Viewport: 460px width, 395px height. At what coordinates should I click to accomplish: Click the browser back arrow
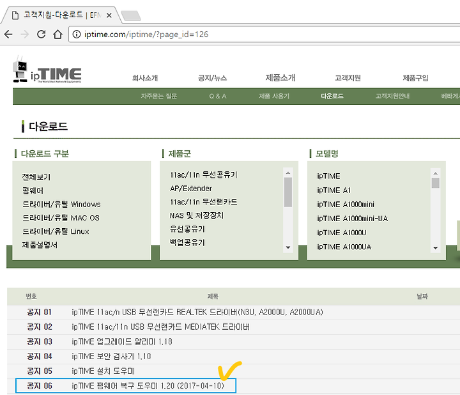point(8,35)
